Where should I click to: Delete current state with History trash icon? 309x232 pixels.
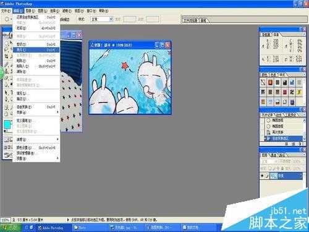point(300,144)
